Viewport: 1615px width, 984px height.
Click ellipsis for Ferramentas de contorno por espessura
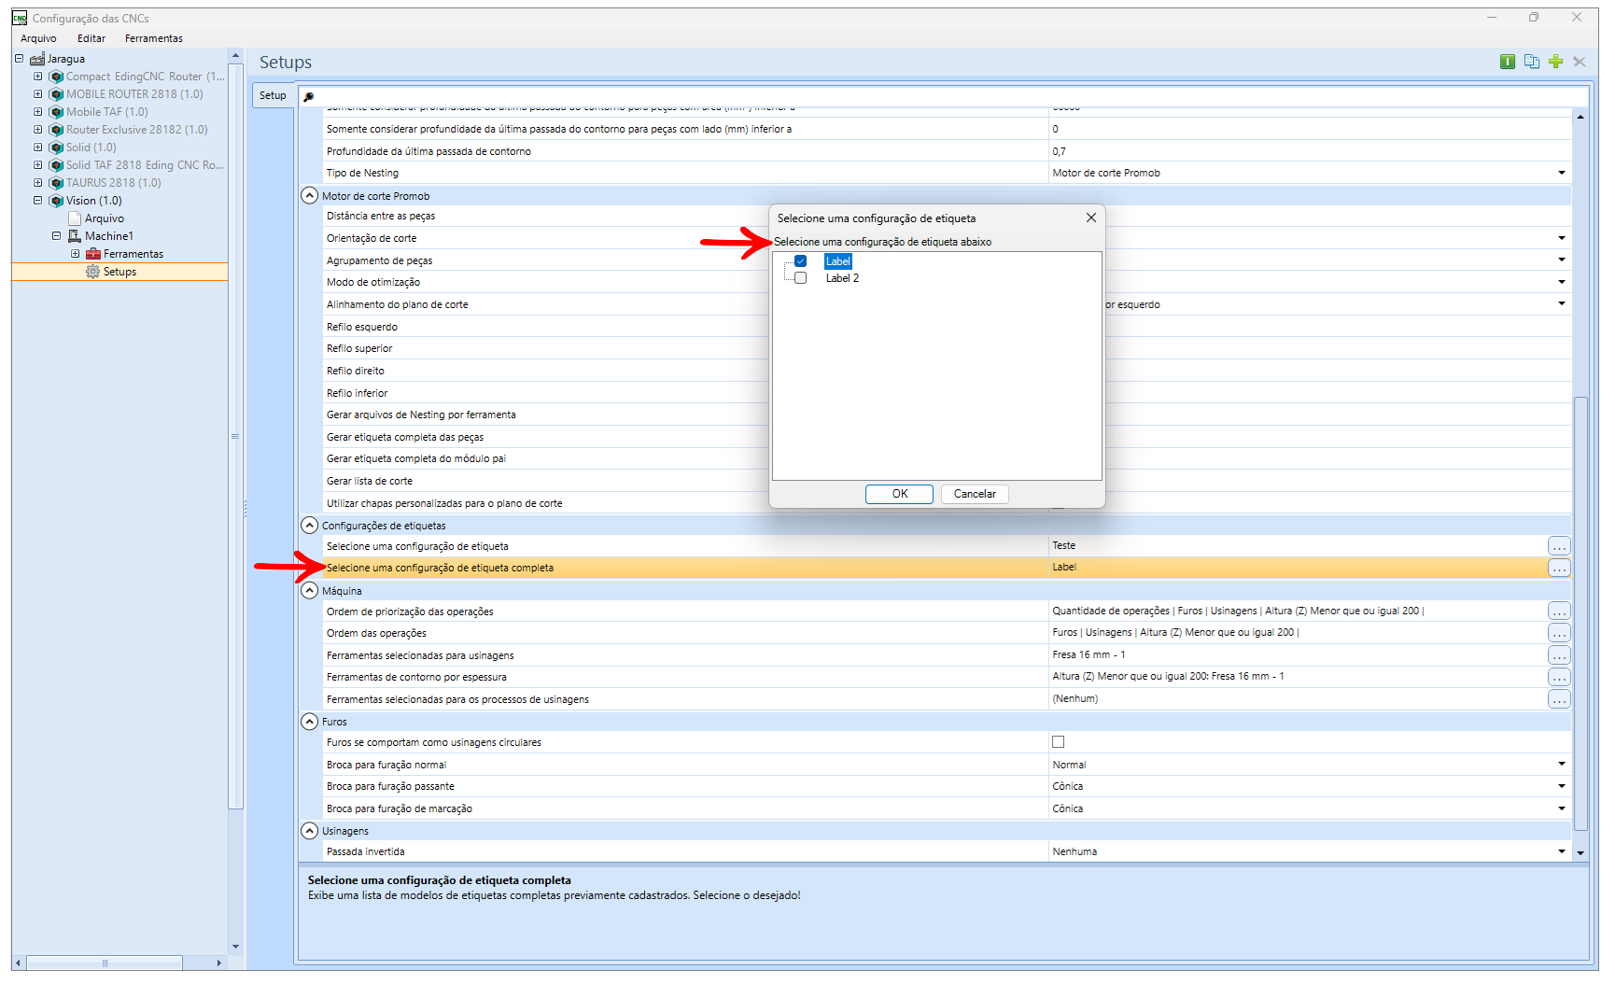[x=1559, y=677]
